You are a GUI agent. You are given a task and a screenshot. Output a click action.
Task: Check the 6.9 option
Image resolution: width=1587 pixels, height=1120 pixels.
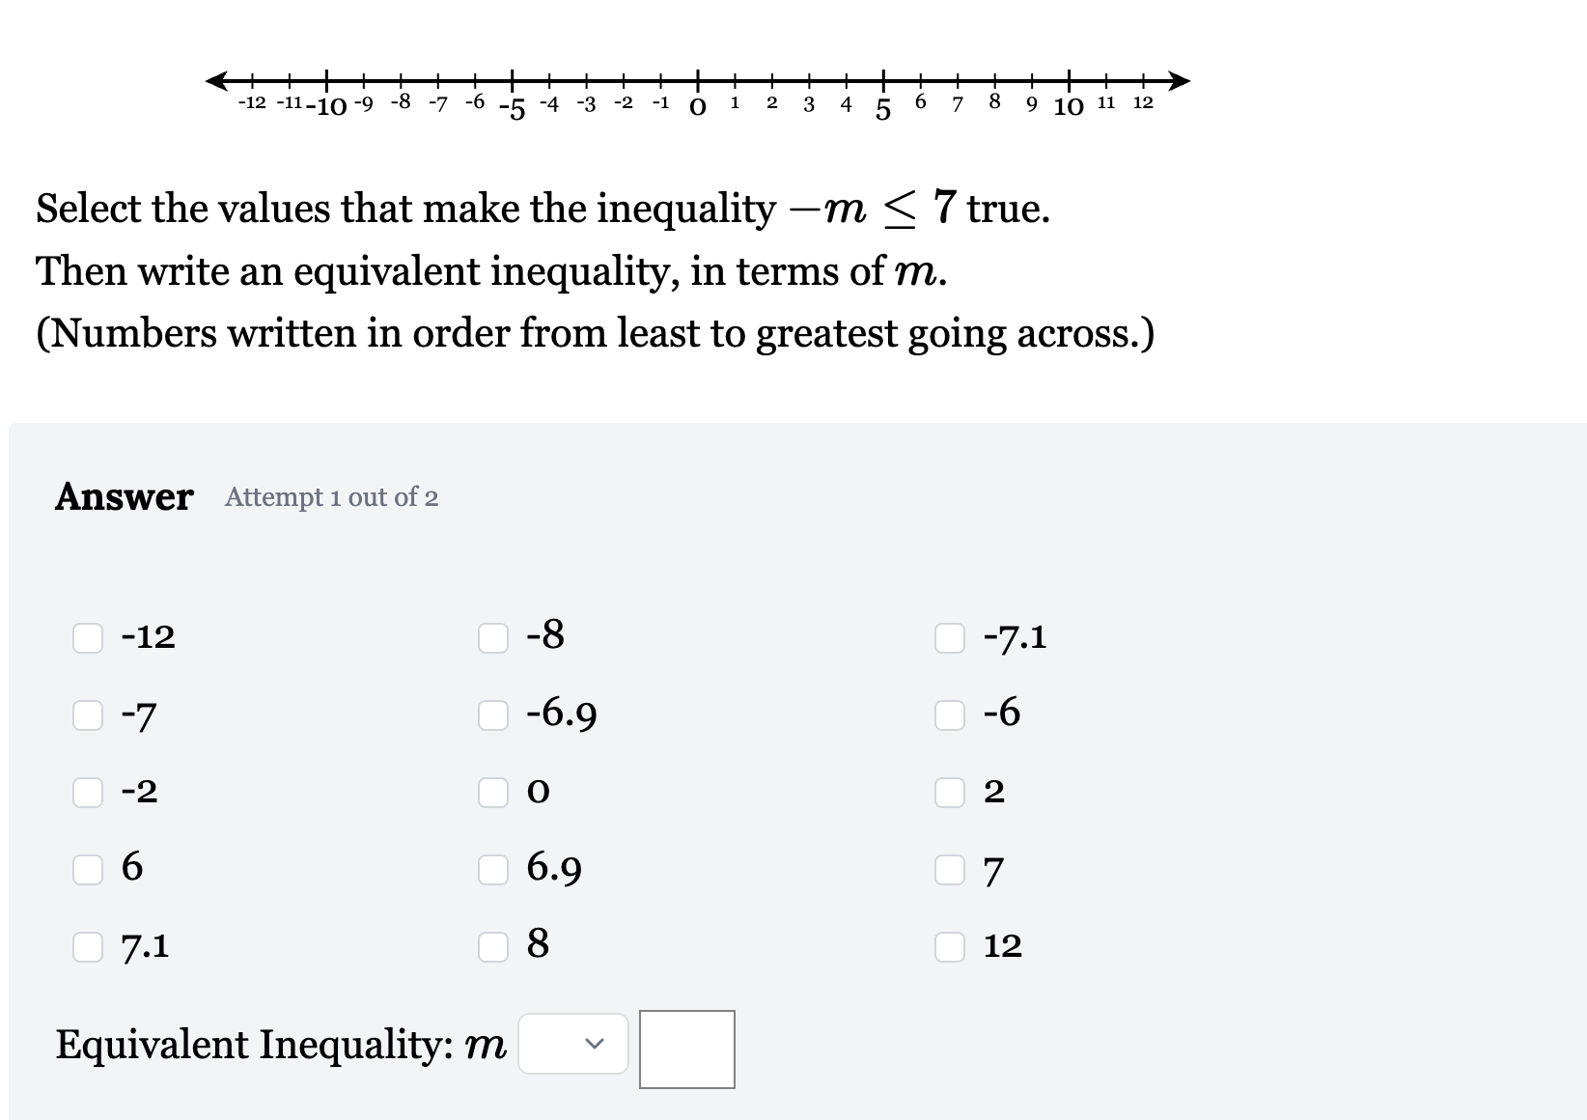tap(494, 869)
